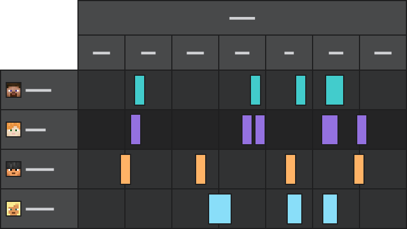Click the widest light blue block in bottom row
This screenshot has height=229, width=407.
[x=220, y=209]
